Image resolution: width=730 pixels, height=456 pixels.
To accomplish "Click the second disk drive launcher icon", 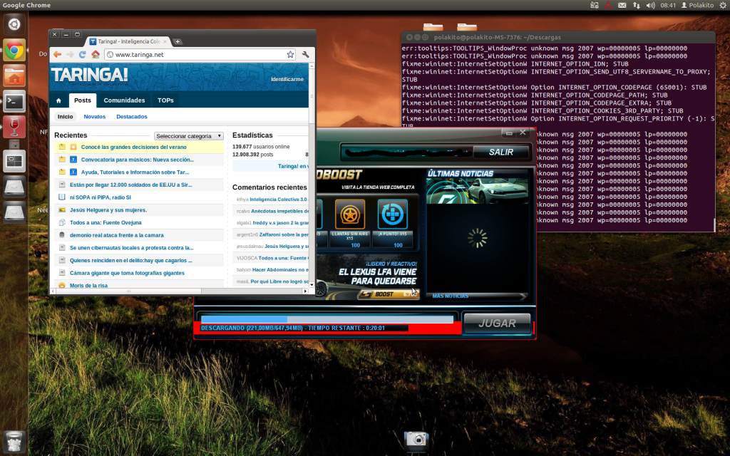I will pos(14,212).
